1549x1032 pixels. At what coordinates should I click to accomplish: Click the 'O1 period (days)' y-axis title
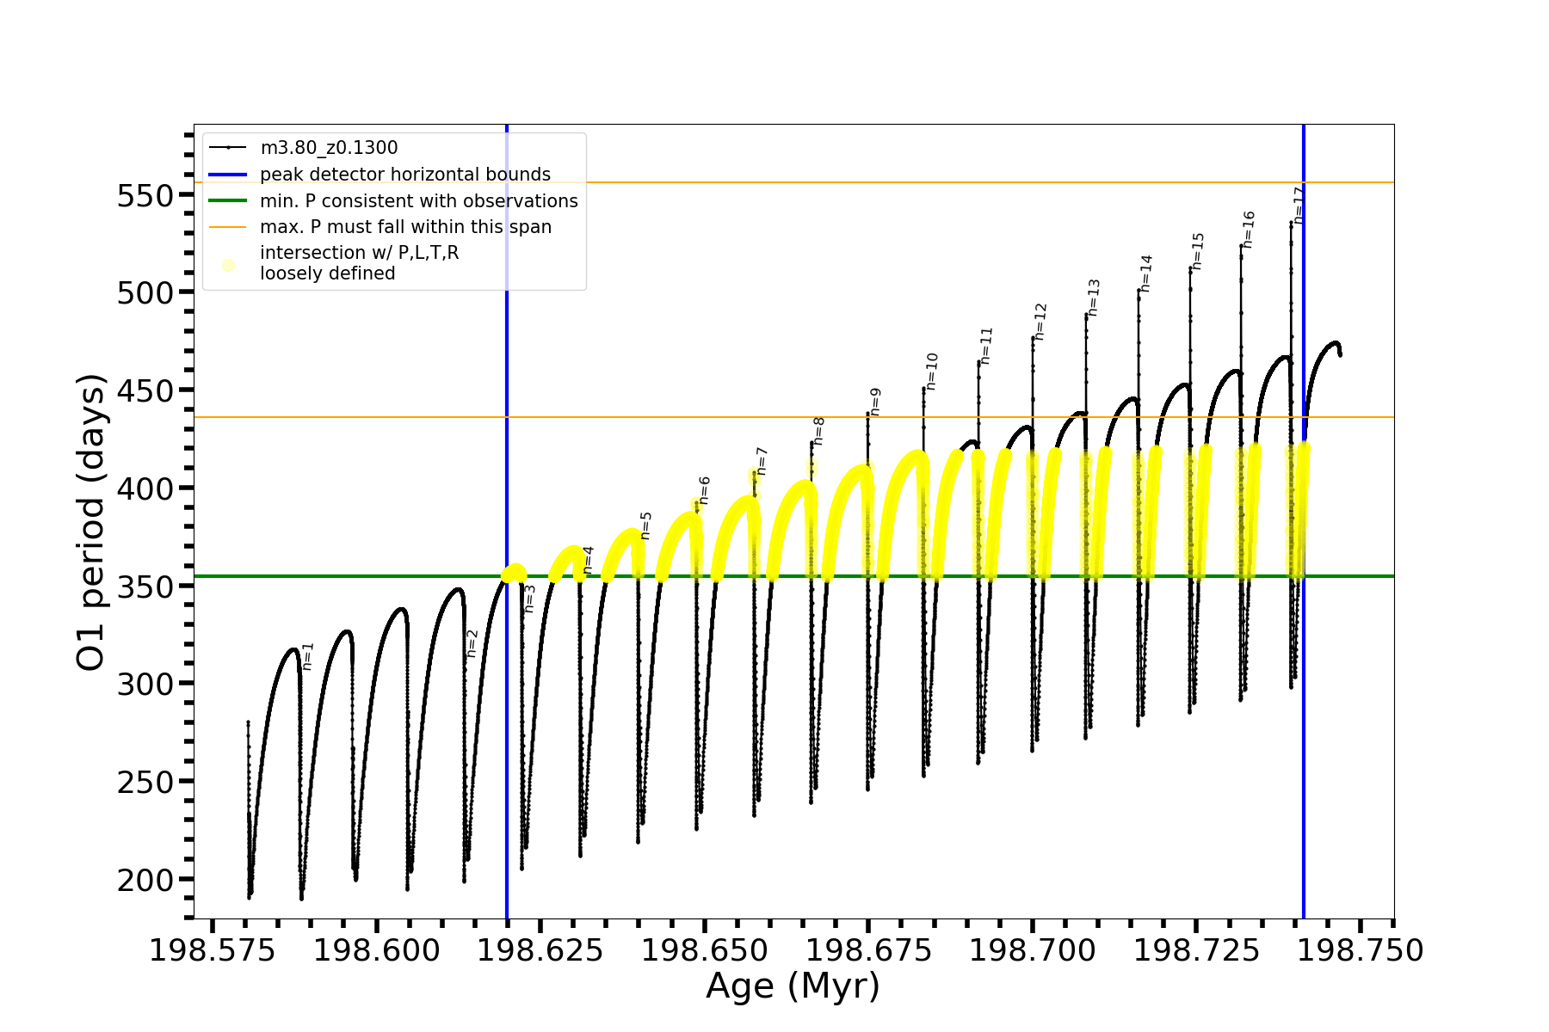(91, 522)
